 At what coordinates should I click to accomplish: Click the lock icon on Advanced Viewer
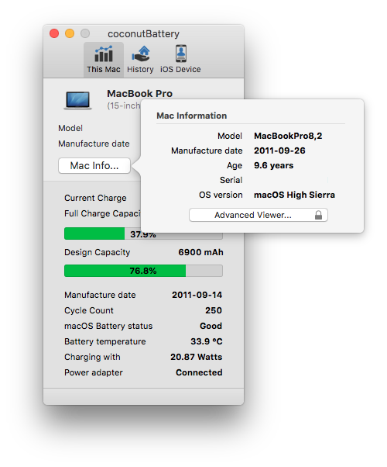point(318,215)
